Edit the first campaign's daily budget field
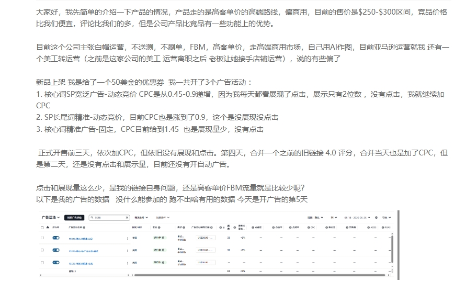Viewport: 466px width, 292px height. click(206, 238)
